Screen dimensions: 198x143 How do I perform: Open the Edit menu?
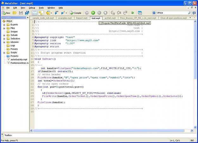15,8
